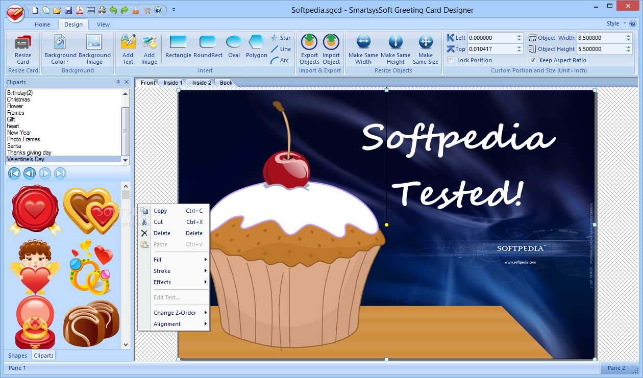This screenshot has width=643, height=378.
Task: Click the shopping cart icon
Action: point(147,10)
